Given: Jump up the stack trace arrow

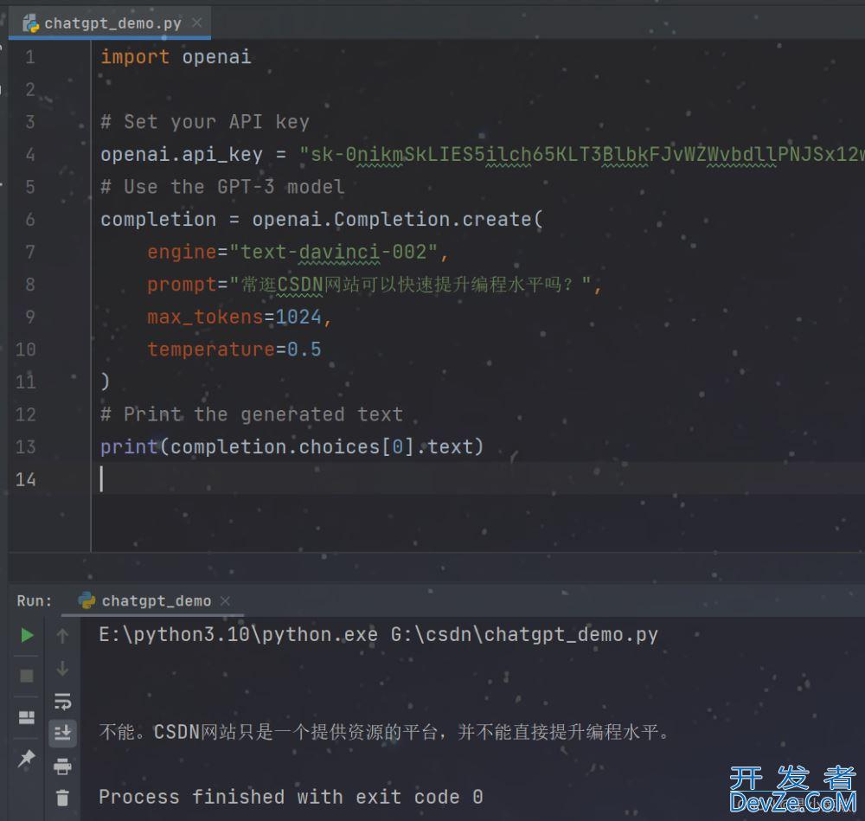Looking at the screenshot, I should click(x=62, y=636).
